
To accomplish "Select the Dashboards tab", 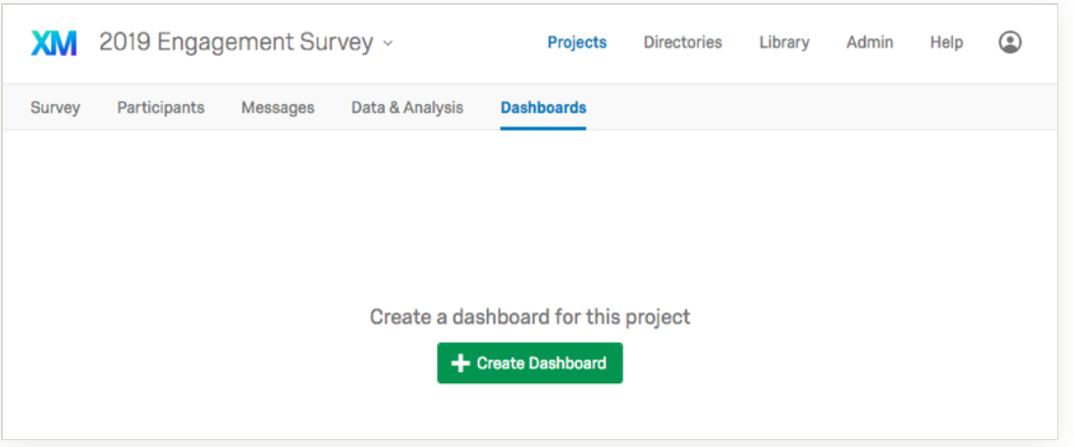I will (543, 108).
